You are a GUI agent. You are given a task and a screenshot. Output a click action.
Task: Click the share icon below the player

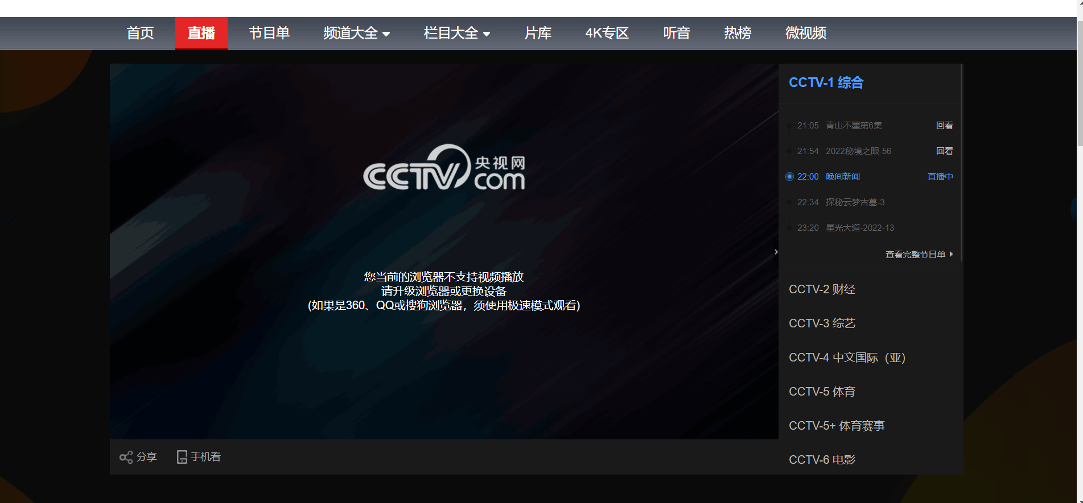(x=126, y=457)
